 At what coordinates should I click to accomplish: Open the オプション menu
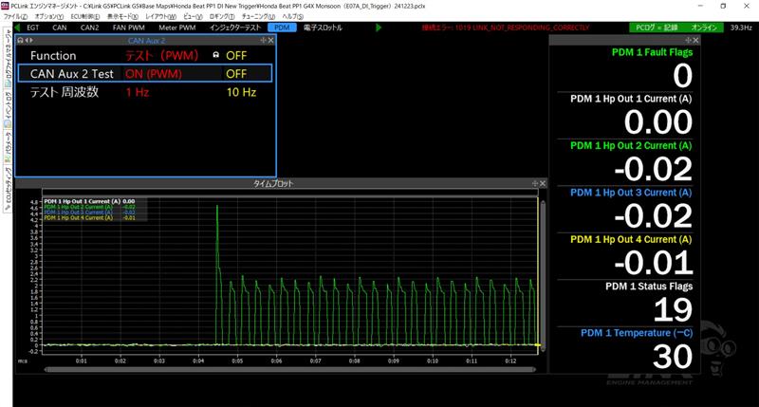(x=49, y=16)
